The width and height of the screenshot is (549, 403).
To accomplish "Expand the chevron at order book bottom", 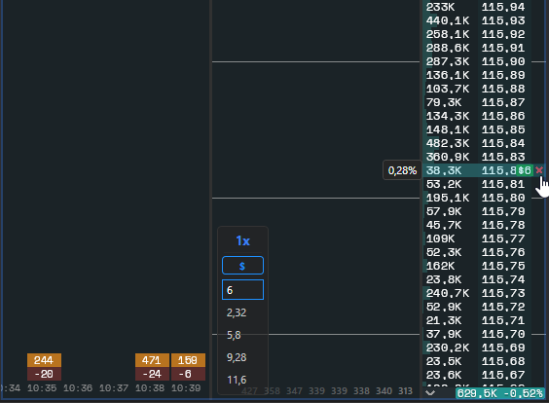I will point(430,393).
